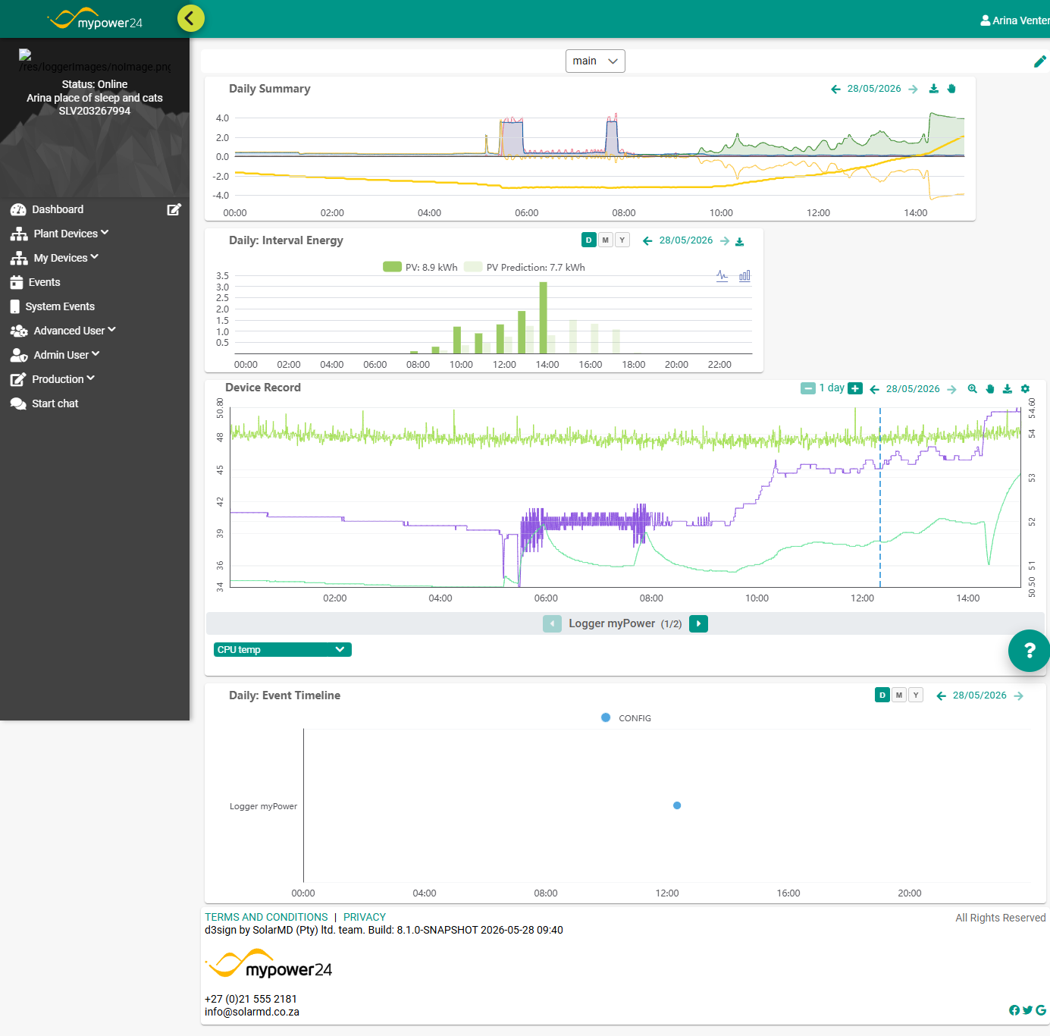The image size is (1050, 1036).
Task: Click the mypower24 logo in header
Action: click(x=95, y=19)
